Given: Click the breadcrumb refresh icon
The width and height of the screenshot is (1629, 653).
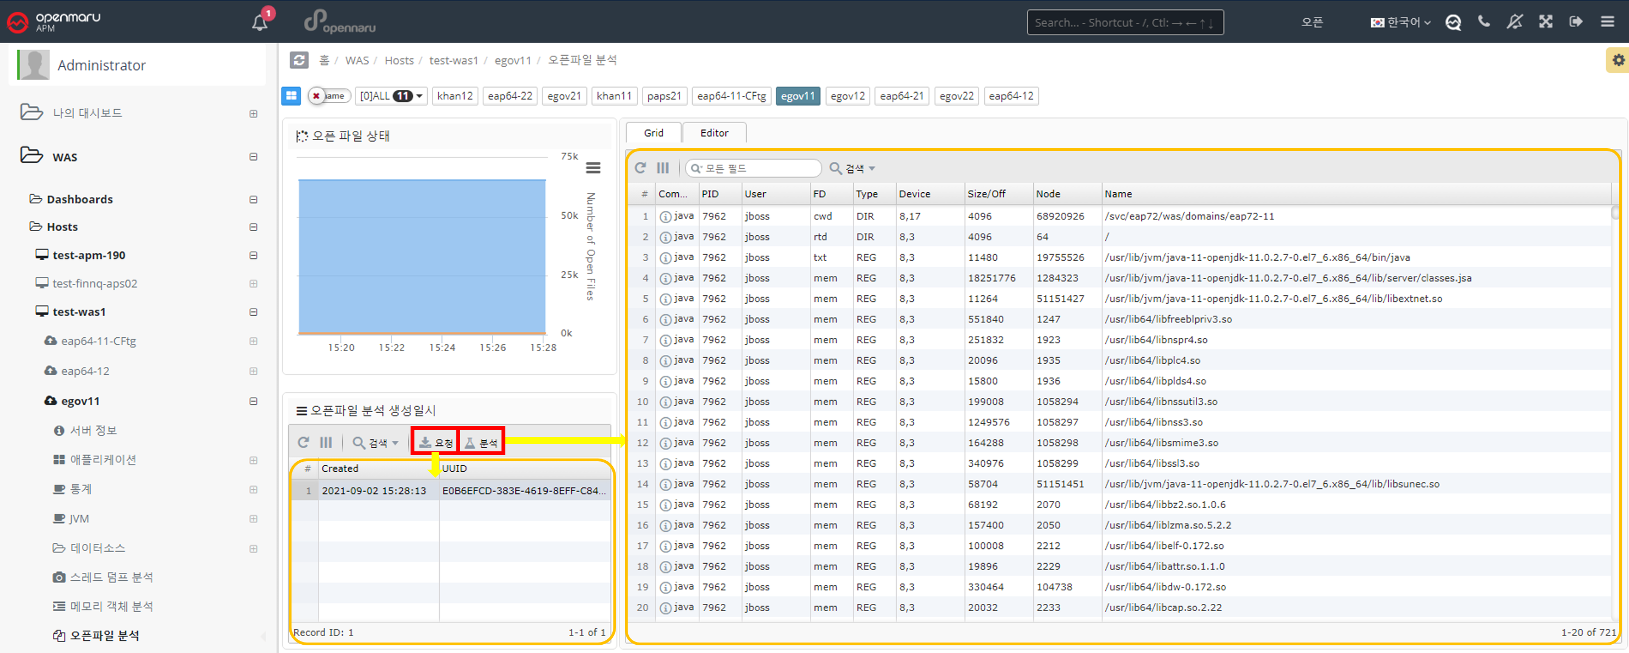Looking at the screenshot, I should coord(299,60).
